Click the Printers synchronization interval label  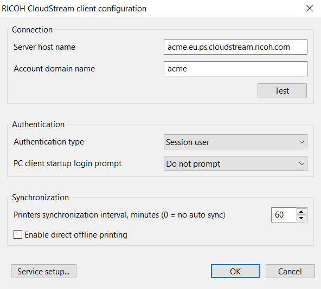[x=119, y=215]
